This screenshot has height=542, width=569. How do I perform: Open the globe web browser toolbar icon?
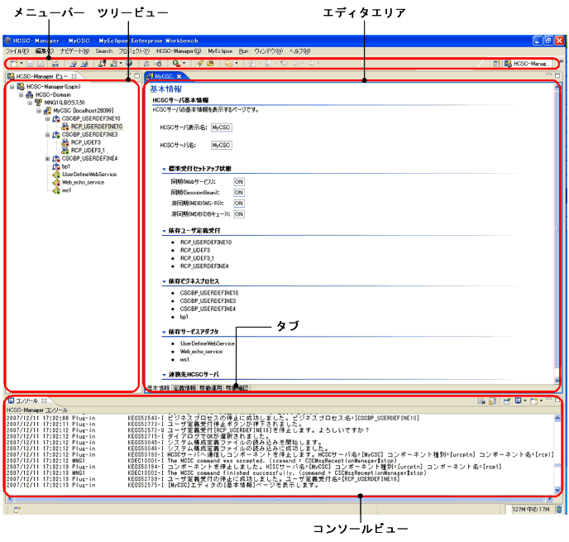129,63
